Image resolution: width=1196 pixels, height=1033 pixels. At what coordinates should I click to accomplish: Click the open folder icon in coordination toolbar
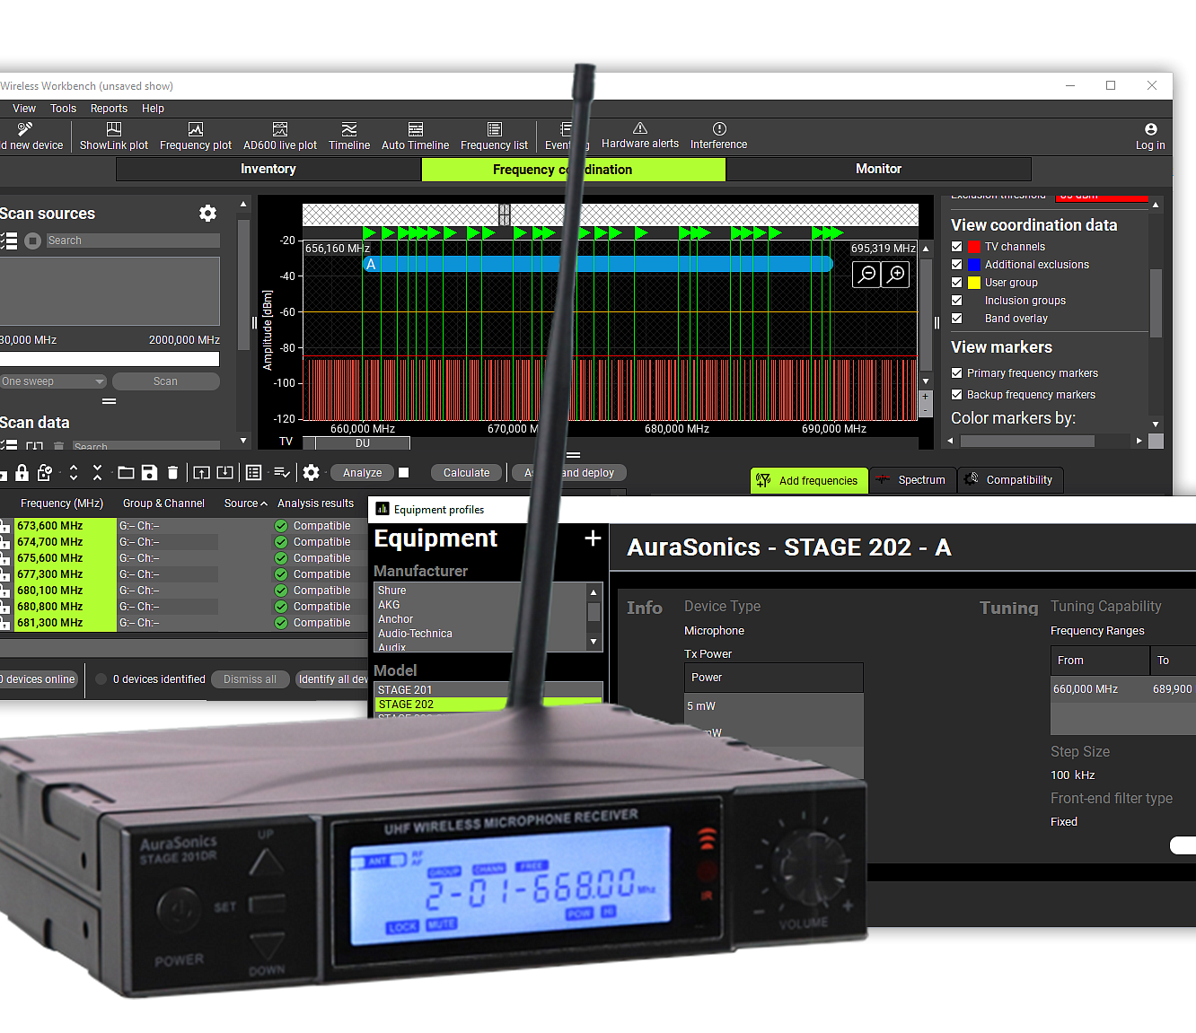pyautogui.click(x=126, y=472)
